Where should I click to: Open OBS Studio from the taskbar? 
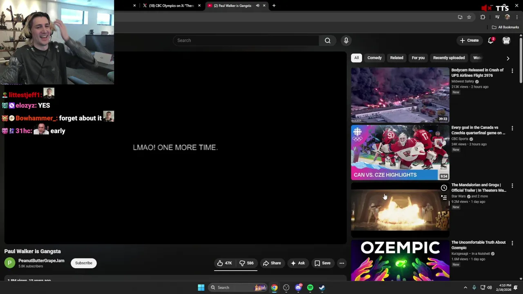286,287
